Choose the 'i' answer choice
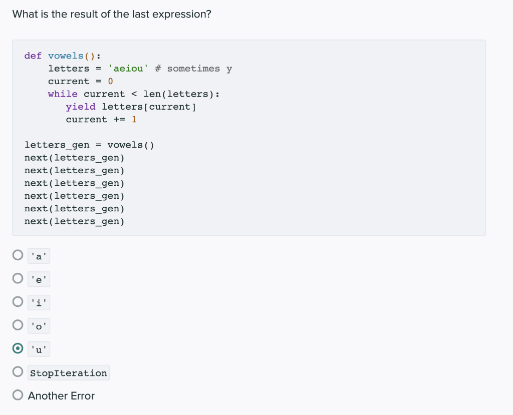The width and height of the screenshot is (513, 415). coord(17,302)
